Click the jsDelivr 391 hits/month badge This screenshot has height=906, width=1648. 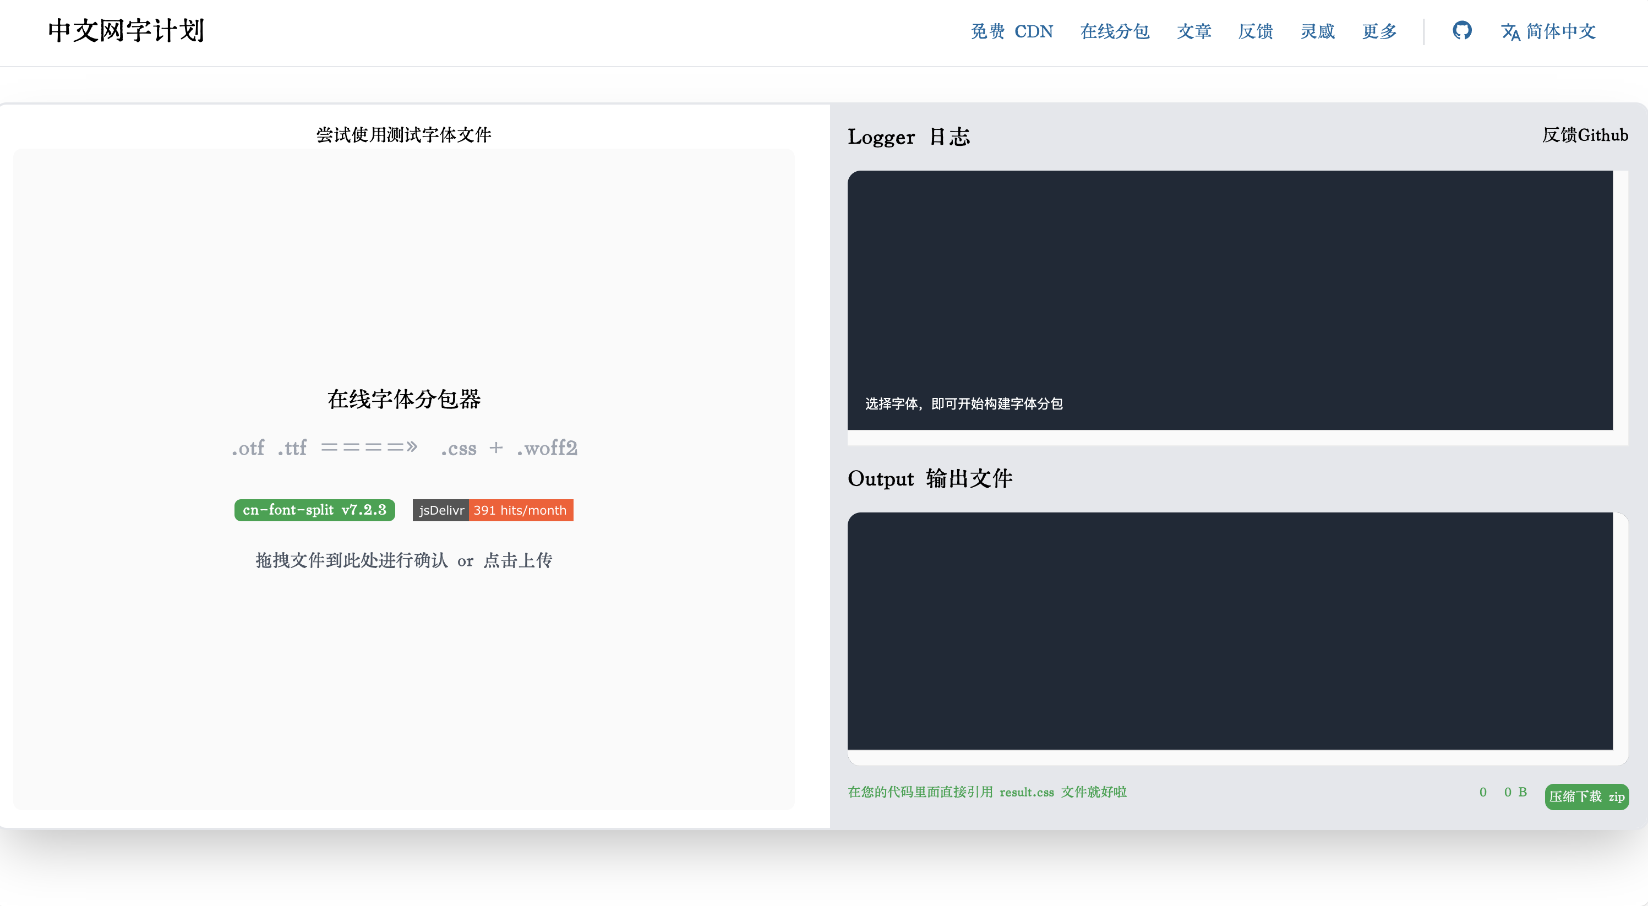(x=493, y=510)
